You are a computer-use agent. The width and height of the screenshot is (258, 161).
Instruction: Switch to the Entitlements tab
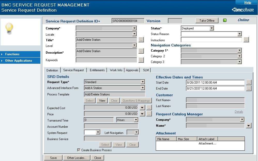[97, 70]
